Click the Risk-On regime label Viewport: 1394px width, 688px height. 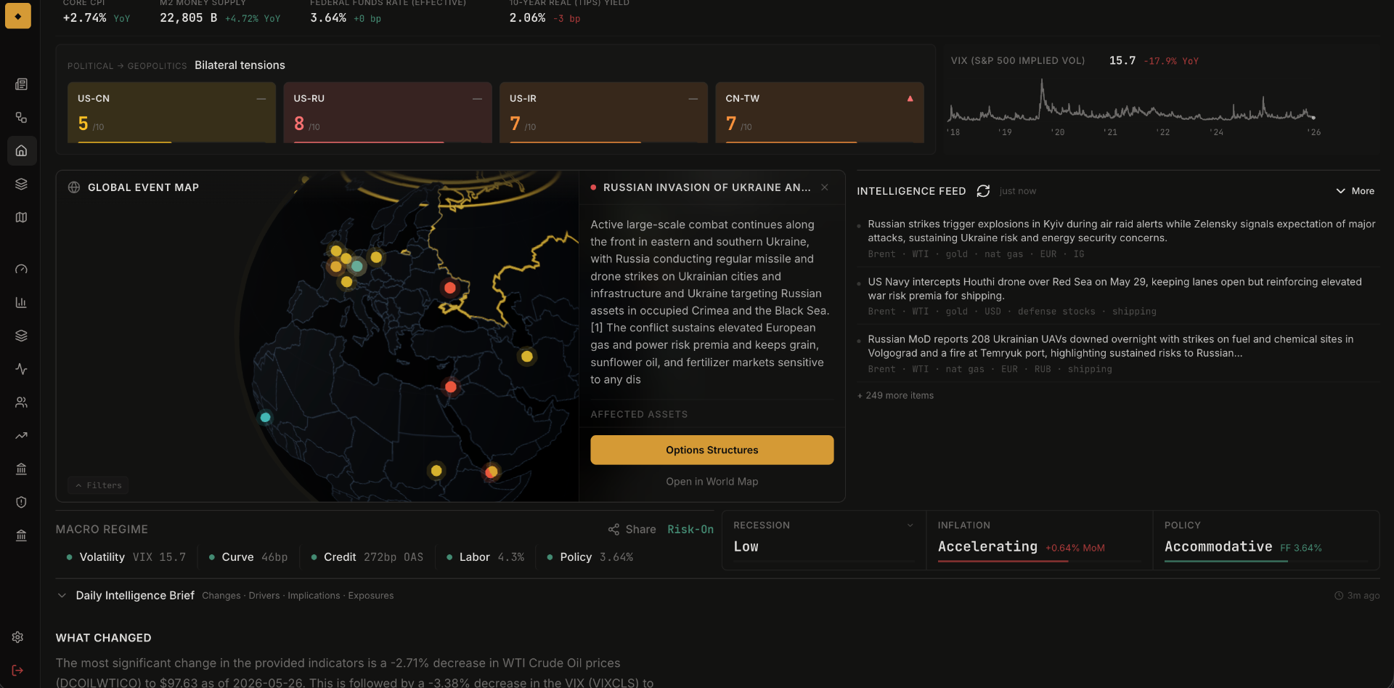pos(690,530)
